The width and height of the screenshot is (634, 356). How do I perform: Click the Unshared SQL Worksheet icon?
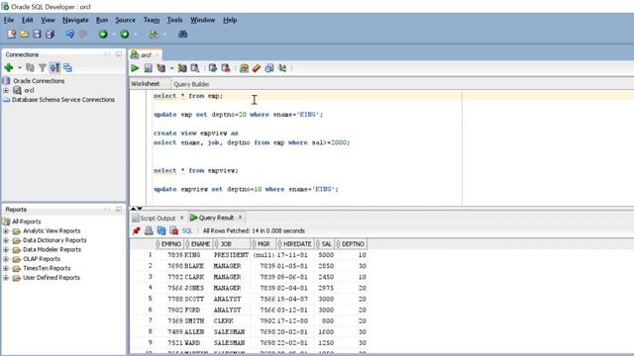244,68
